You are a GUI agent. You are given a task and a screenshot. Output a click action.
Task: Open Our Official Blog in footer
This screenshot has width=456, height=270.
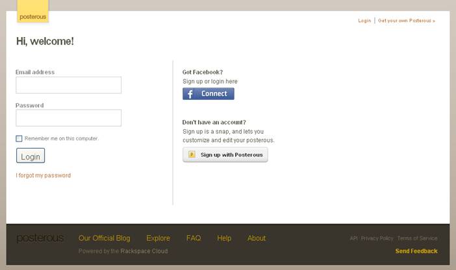click(x=105, y=238)
